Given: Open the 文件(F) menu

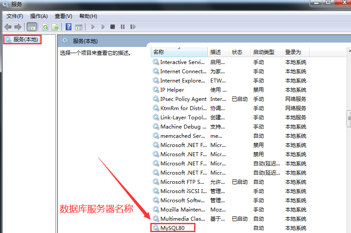Looking at the screenshot, I should pos(15,16).
